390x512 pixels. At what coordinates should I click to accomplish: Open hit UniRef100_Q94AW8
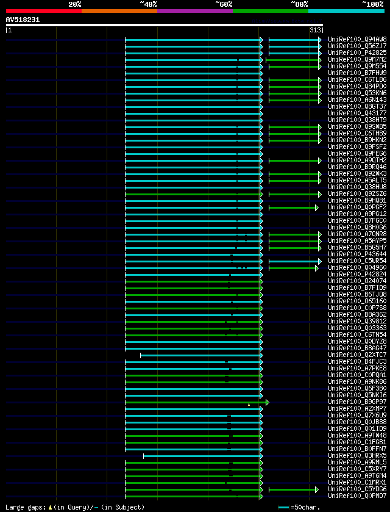[357, 40]
